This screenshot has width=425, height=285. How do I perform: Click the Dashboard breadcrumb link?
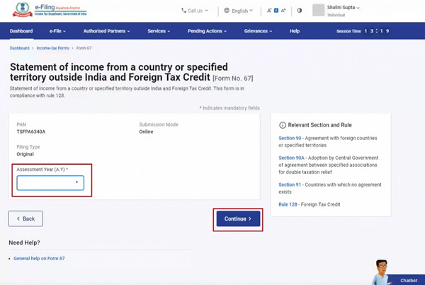[20, 48]
